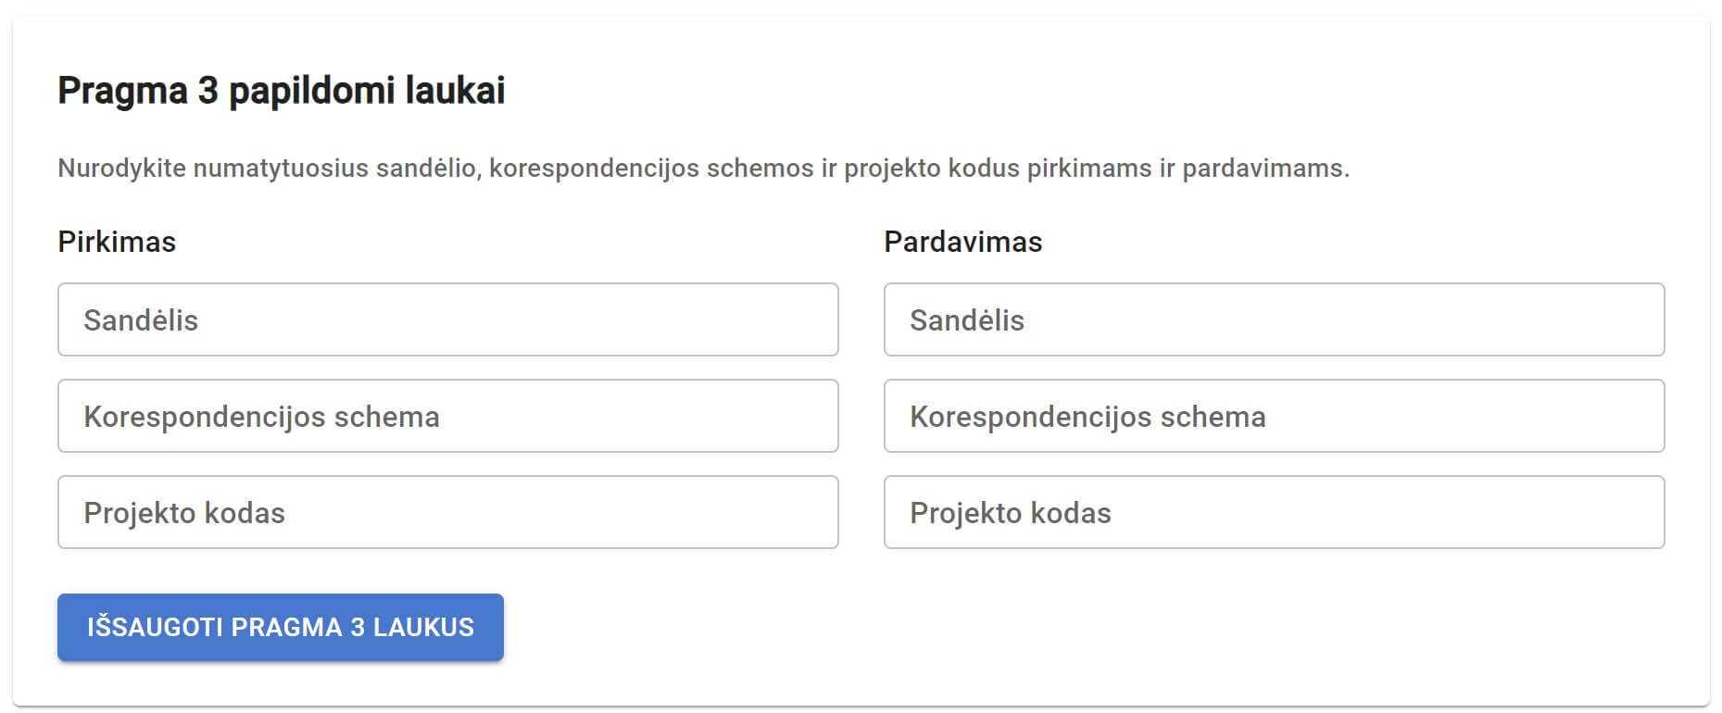Click the Sandėlis field under Pardavimas

tap(1274, 319)
